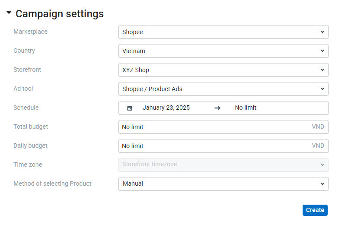Image resolution: width=348 pixels, height=231 pixels.
Task: Expand the Storefront dropdown showing XYZ Shop
Action: (x=223, y=70)
